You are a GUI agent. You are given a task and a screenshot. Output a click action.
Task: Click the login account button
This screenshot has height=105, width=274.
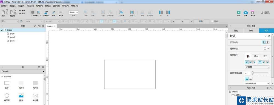point(265,13)
